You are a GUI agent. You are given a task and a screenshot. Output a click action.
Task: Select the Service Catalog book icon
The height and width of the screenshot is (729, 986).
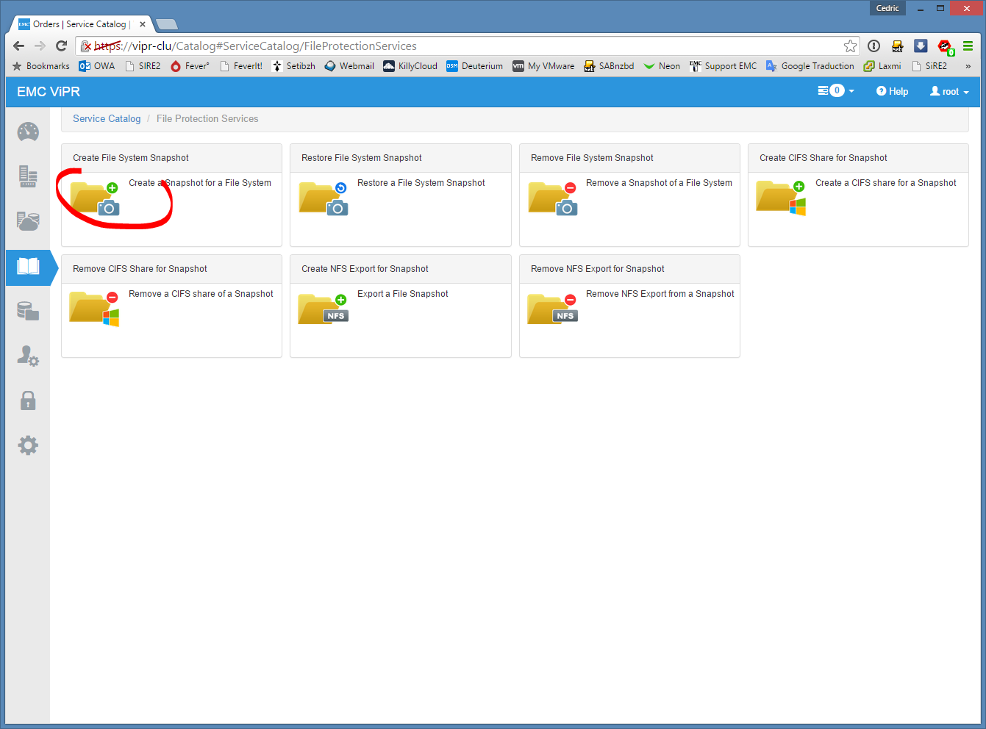(28, 267)
